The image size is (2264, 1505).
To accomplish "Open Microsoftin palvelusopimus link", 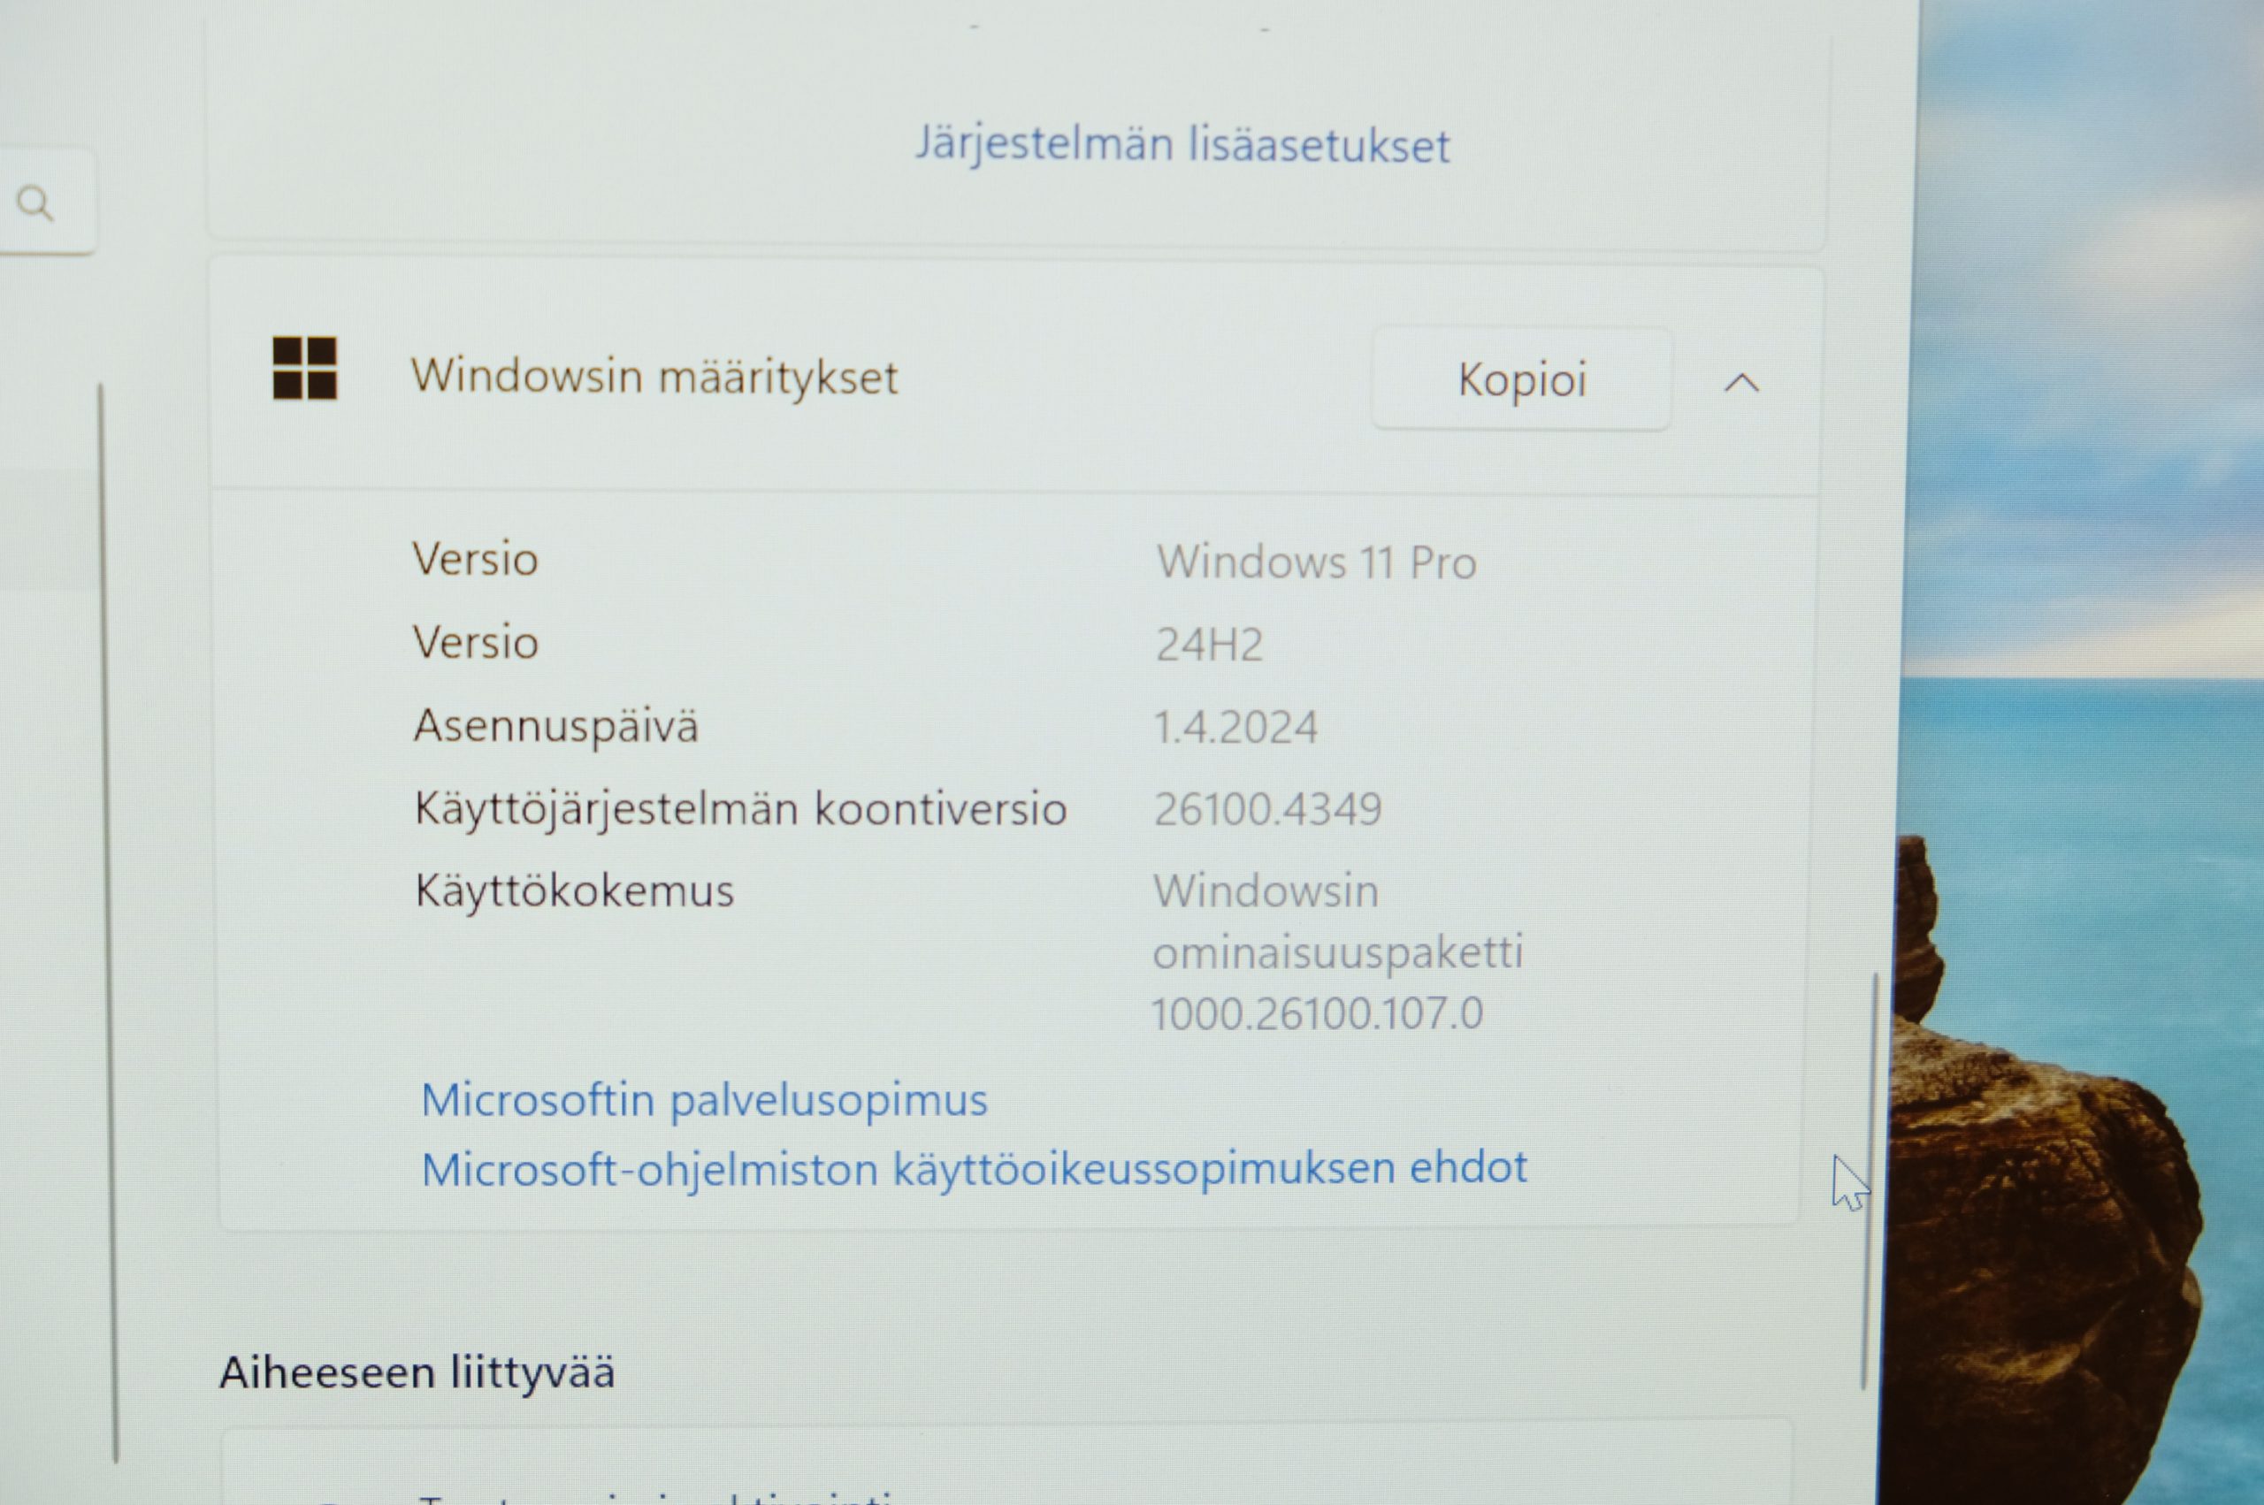I will (x=703, y=1100).
